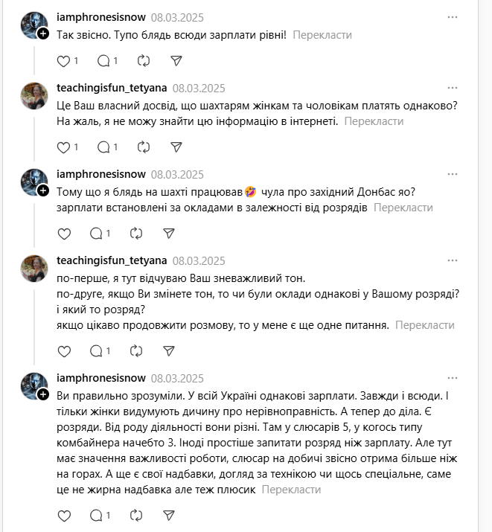
Task: Open more options for the first comment
Action: click(x=453, y=16)
